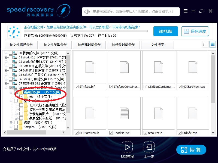Switch to list view icon
This screenshot has height=163, width=218.
(205, 44)
